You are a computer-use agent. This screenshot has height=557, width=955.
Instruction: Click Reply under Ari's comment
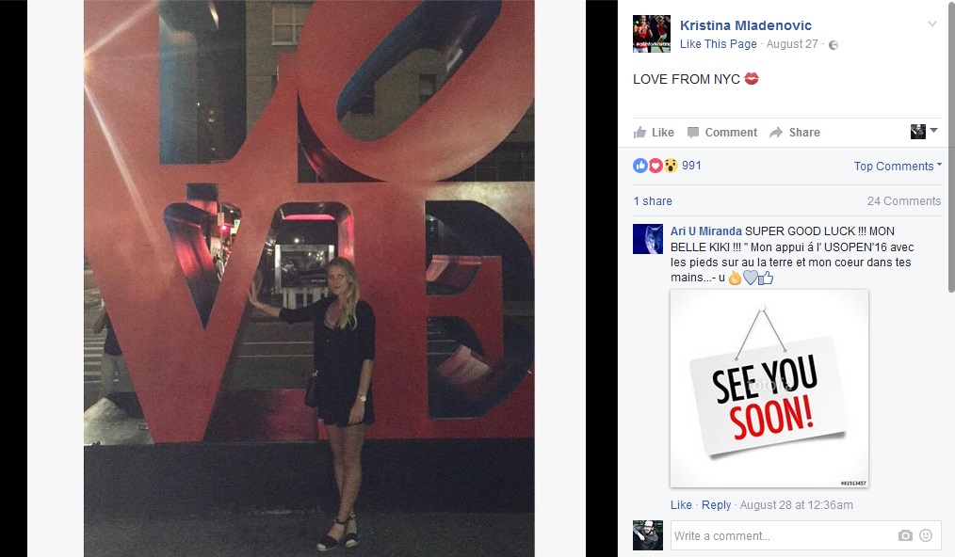point(716,504)
